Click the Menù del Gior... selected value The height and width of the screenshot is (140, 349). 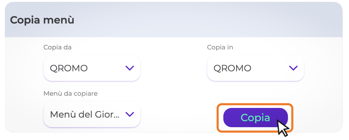coord(84,115)
